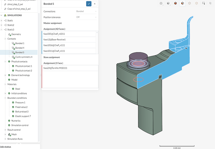
Task: Collapse the Boundary conditions node
Action: (5, 98)
